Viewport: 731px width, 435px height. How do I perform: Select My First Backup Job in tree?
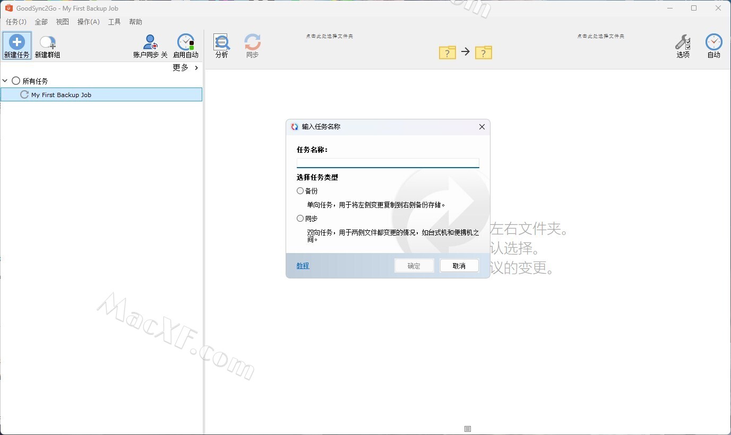tap(101, 94)
